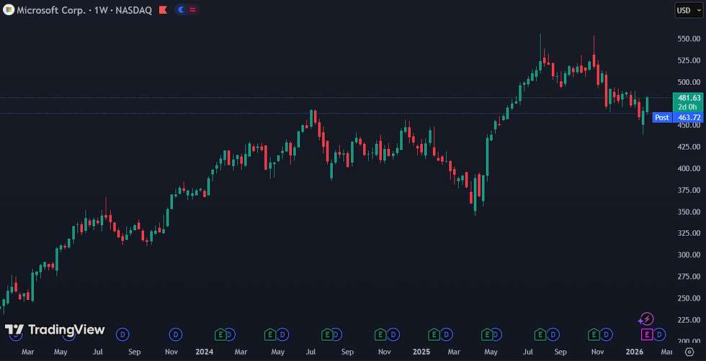Click the Microsoft logo next to the symbol name
The height and width of the screenshot is (361, 706).
coord(9,9)
